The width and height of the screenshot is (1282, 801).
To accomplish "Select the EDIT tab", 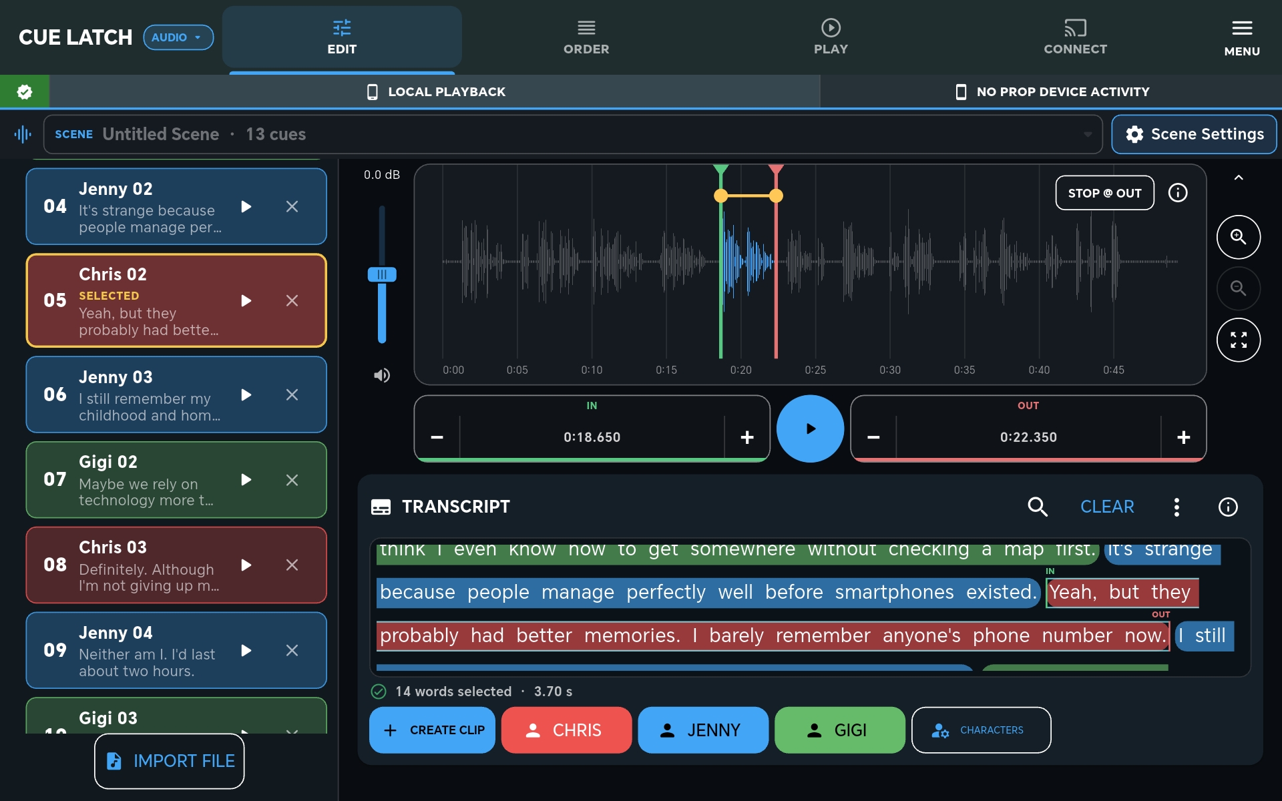I will pyautogui.click(x=342, y=37).
